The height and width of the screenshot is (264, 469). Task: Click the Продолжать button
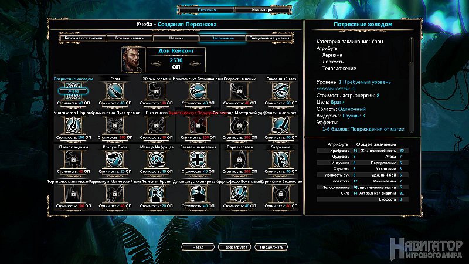click(271, 247)
